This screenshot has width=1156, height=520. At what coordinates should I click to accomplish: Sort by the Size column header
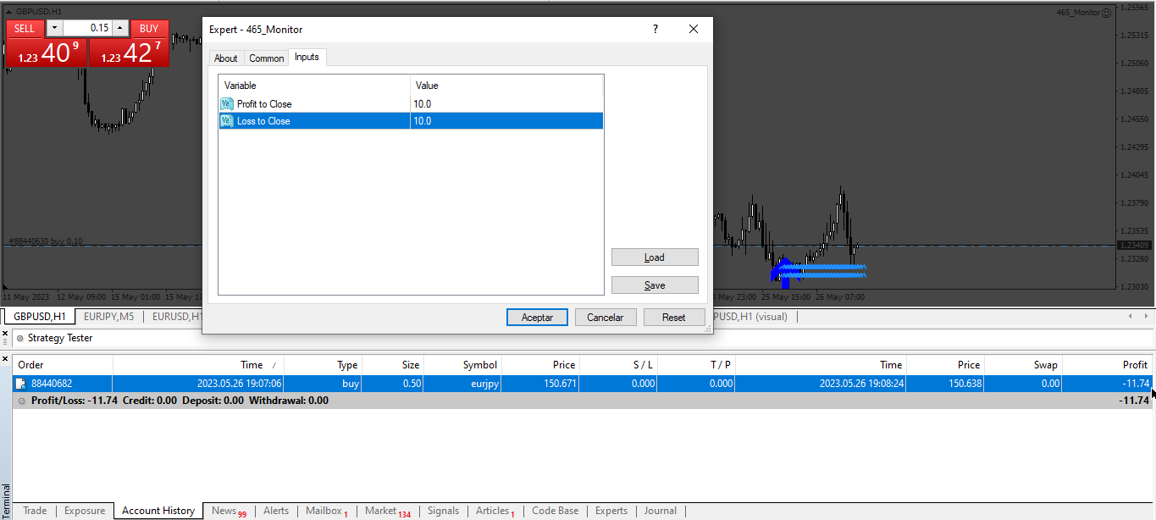pyautogui.click(x=393, y=365)
